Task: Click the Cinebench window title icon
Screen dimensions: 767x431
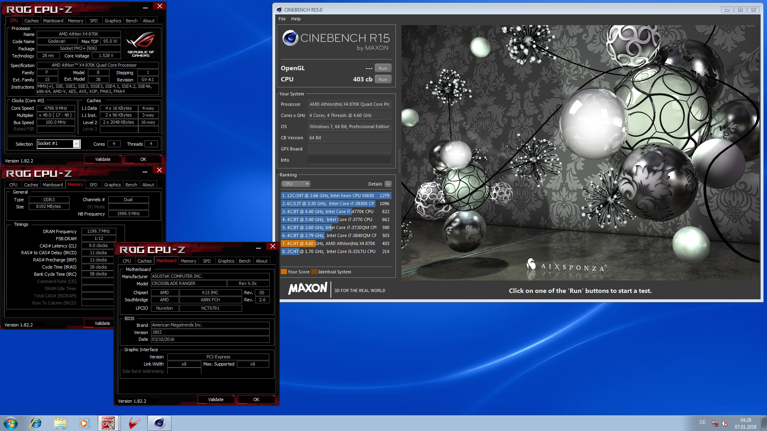Action: [279, 10]
